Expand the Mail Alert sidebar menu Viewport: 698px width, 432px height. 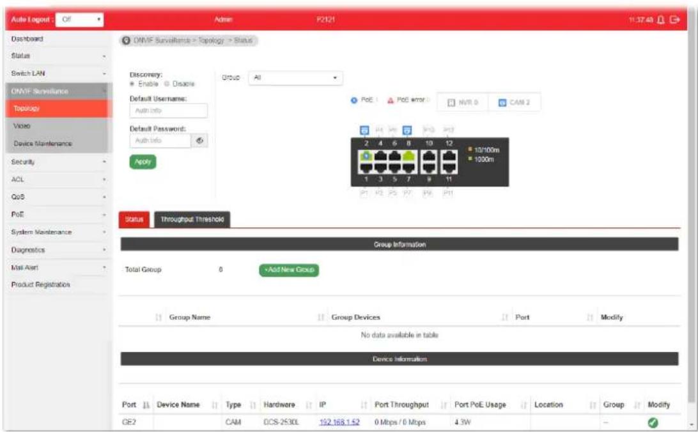tap(58, 267)
